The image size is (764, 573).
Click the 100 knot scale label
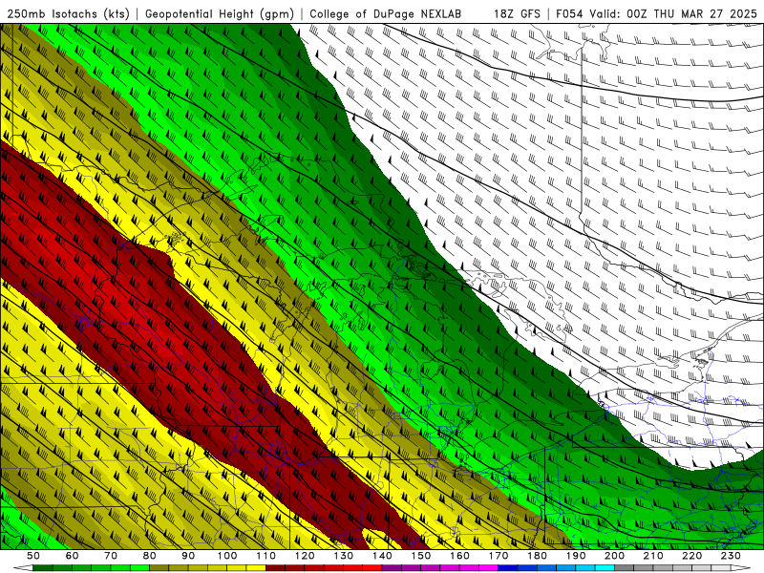point(226,556)
